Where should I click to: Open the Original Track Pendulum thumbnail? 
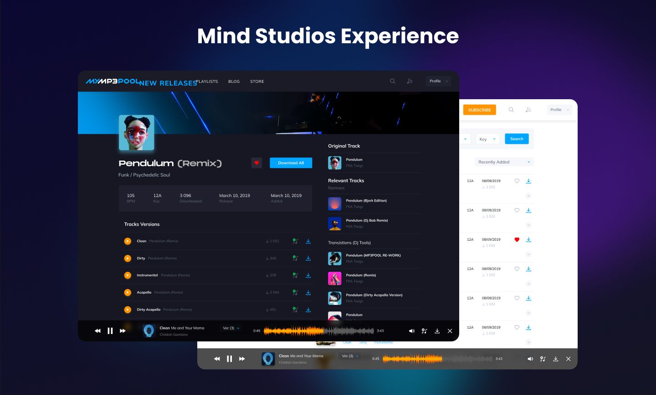point(335,162)
